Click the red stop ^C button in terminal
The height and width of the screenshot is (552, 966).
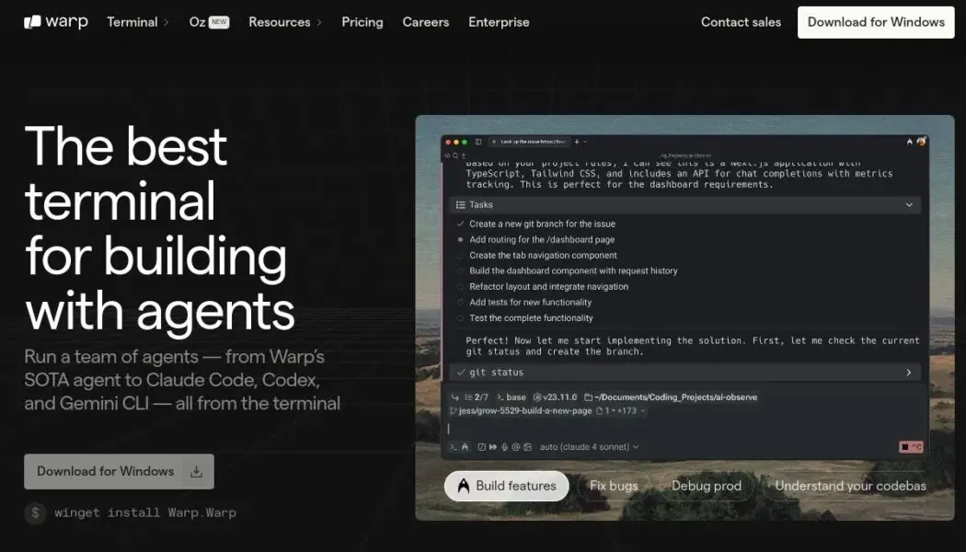911,446
